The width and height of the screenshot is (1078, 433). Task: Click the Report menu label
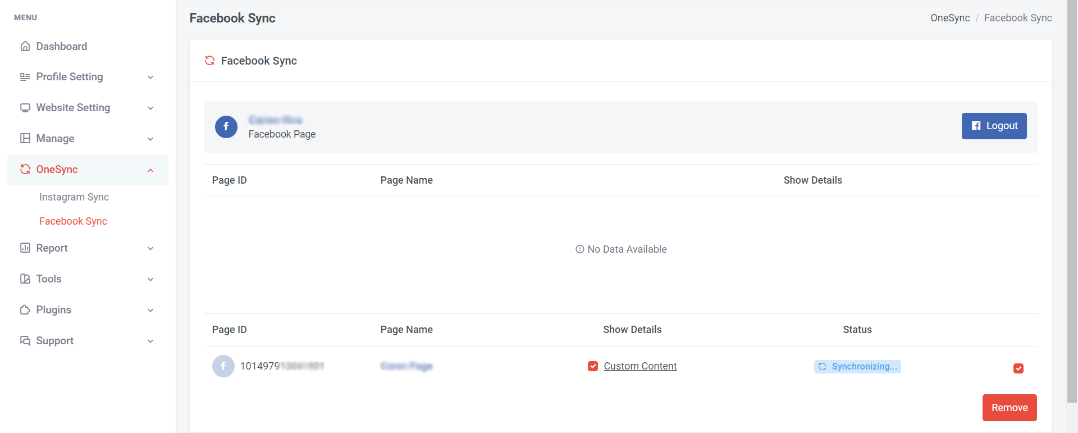[52, 248]
